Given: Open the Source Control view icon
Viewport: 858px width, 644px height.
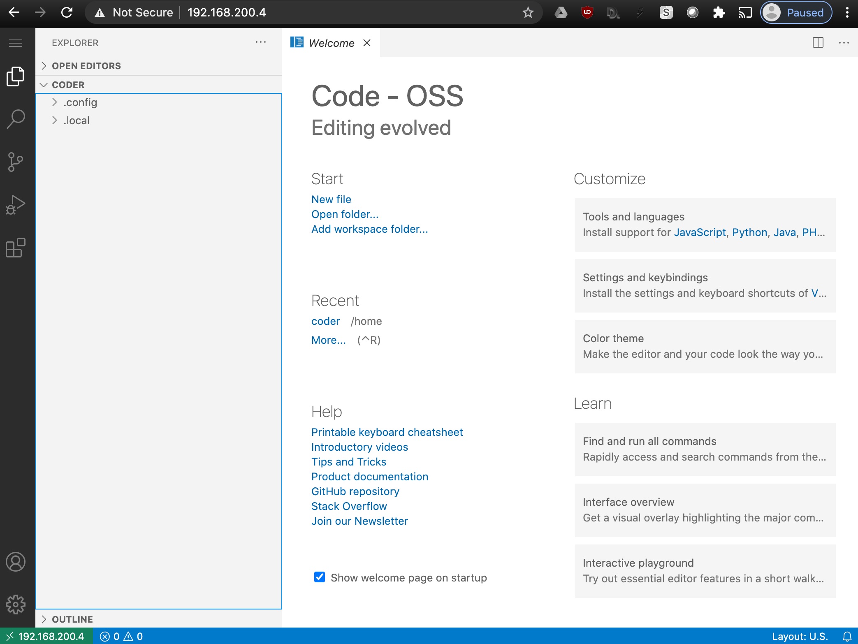Looking at the screenshot, I should (x=16, y=162).
